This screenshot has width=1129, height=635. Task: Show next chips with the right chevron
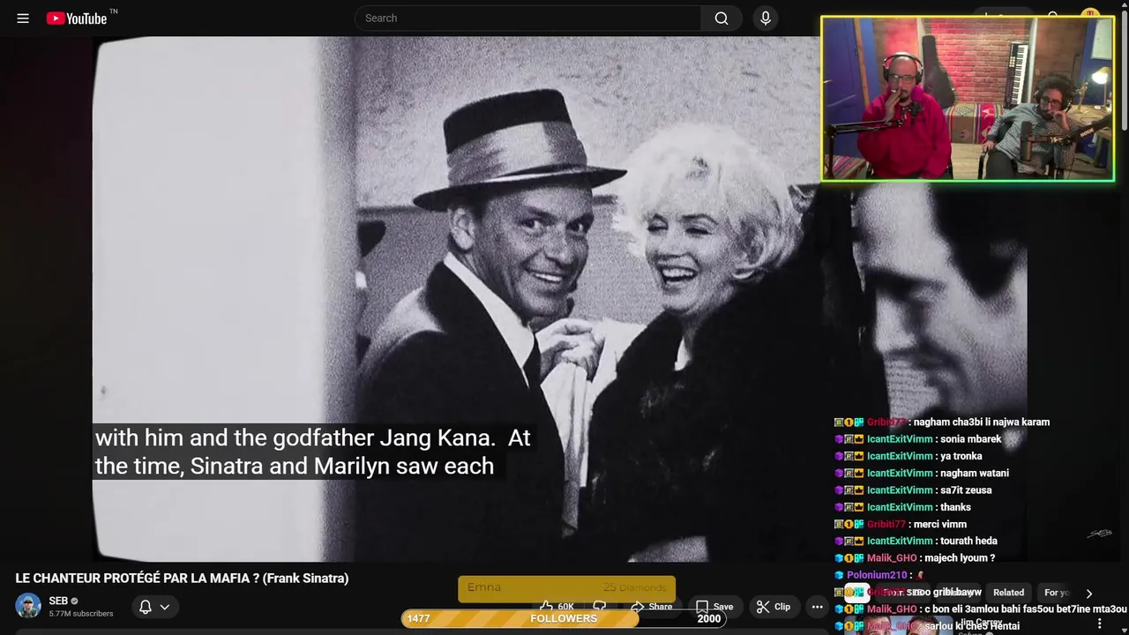click(1088, 594)
